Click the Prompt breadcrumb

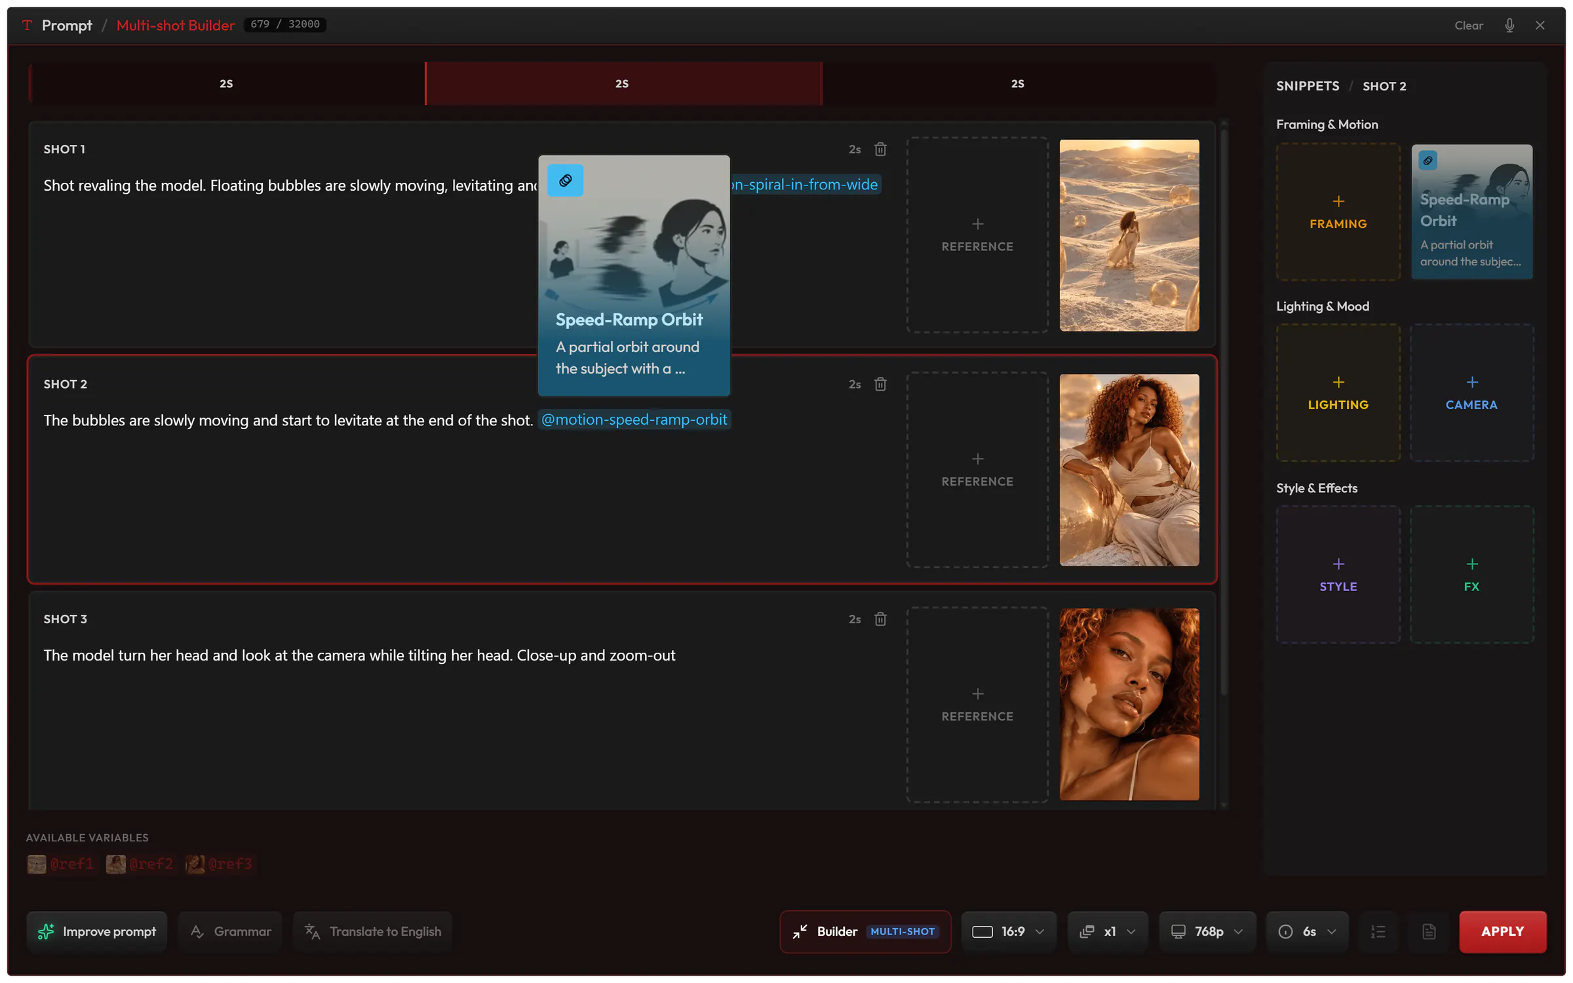click(67, 25)
